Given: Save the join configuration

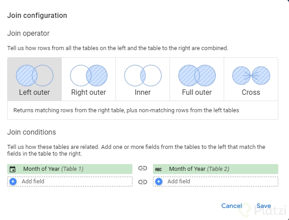Looking at the screenshot, I should click(264, 206).
